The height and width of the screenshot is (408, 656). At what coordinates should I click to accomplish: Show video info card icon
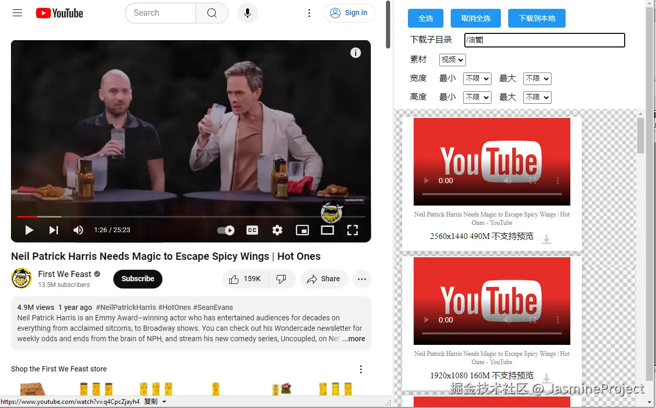pyautogui.click(x=356, y=53)
